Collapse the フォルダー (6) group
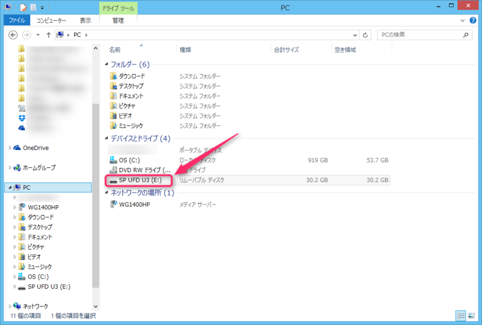The image size is (482, 325). click(x=107, y=64)
